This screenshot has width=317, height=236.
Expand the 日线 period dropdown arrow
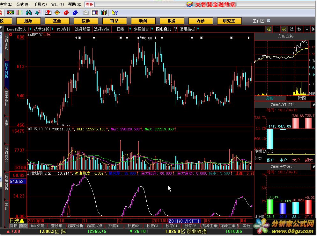[130, 29]
